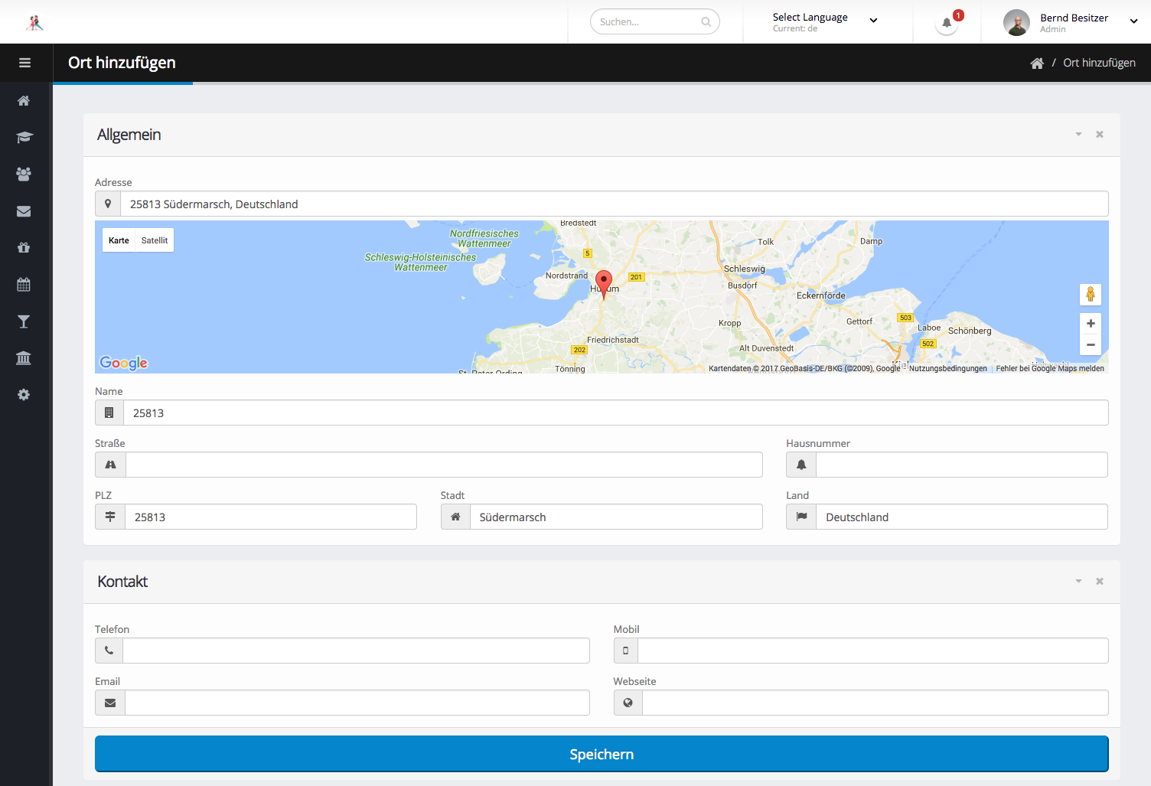Click the bell icon beside Hausnummer
Image resolution: width=1151 pixels, height=786 pixels.
[801, 465]
